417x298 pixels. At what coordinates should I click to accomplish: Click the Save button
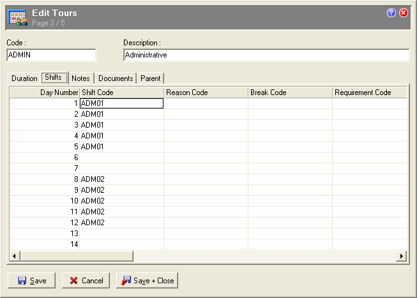pyautogui.click(x=31, y=281)
